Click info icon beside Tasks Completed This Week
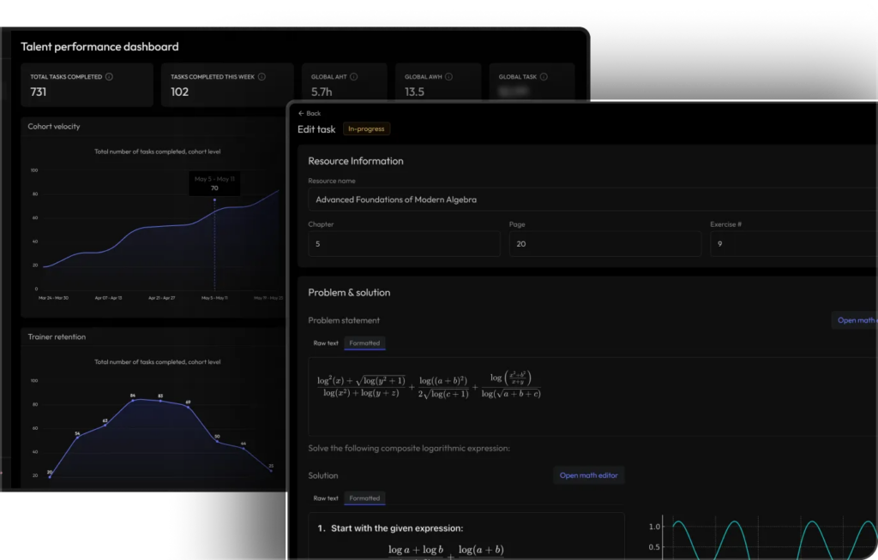The image size is (878, 560). tap(262, 77)
